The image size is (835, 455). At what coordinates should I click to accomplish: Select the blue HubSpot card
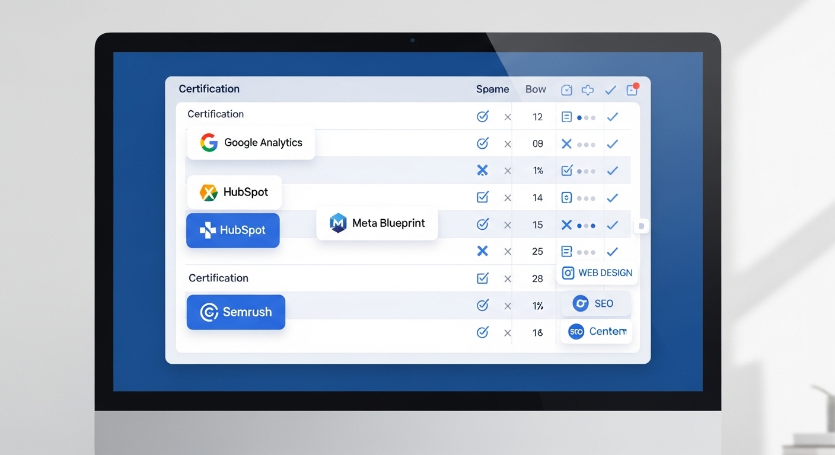coord(232,230)
